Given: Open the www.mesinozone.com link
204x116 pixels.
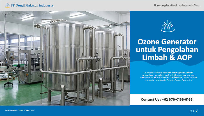Looking at the screenshot, I should click(20, 110).
